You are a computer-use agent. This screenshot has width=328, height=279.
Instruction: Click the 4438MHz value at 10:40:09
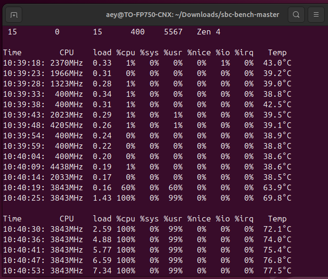tap(67, 167)
